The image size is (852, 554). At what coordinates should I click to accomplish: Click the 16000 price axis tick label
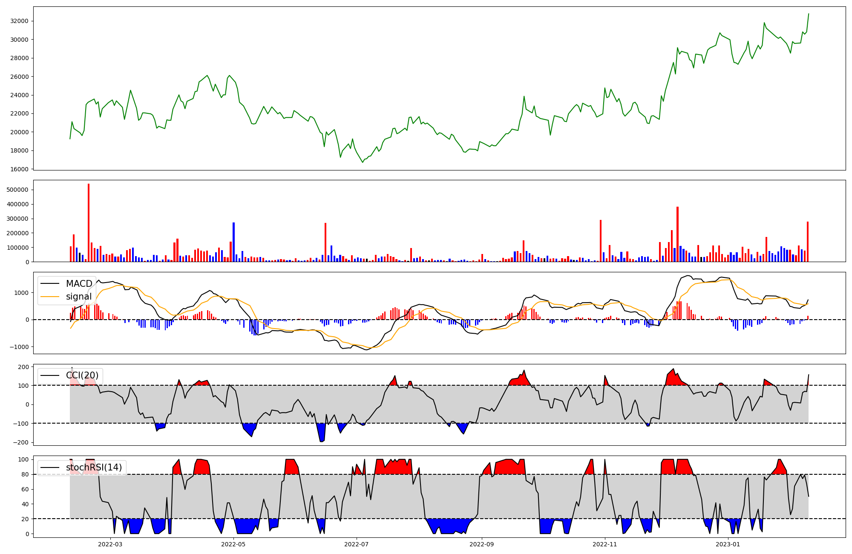[x=20, y=169]
